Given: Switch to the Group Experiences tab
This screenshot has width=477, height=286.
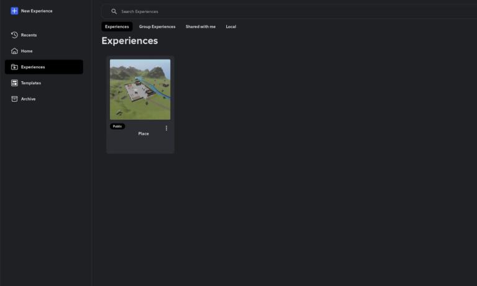Looking at the screenshot, I should (x=157, y=27).
